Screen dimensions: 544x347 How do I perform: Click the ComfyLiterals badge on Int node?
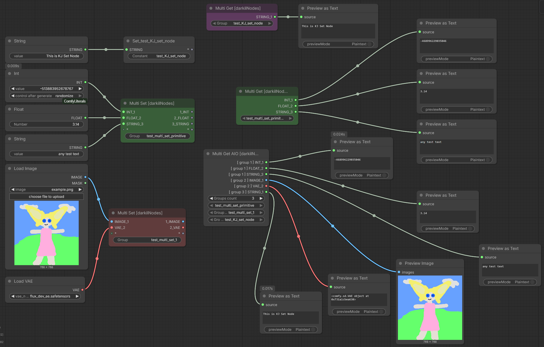[x=75, y=101]
